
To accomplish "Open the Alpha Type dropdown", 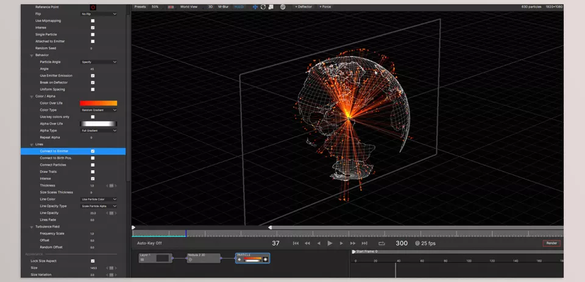I will pos(99,131).
